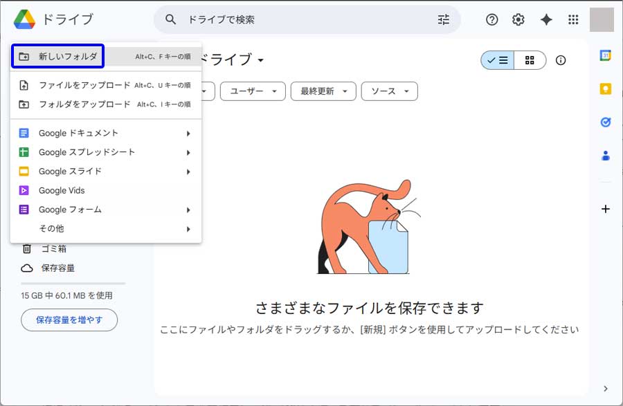The width and height of the screenshot is (623, 406).
Task: Show the details info panel
Action: (x=561, y=60)
